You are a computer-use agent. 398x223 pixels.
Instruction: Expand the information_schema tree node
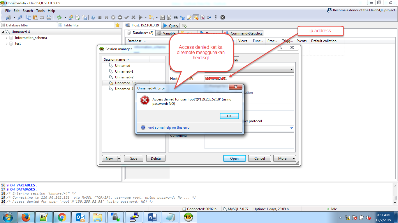(x=7, y=38)
